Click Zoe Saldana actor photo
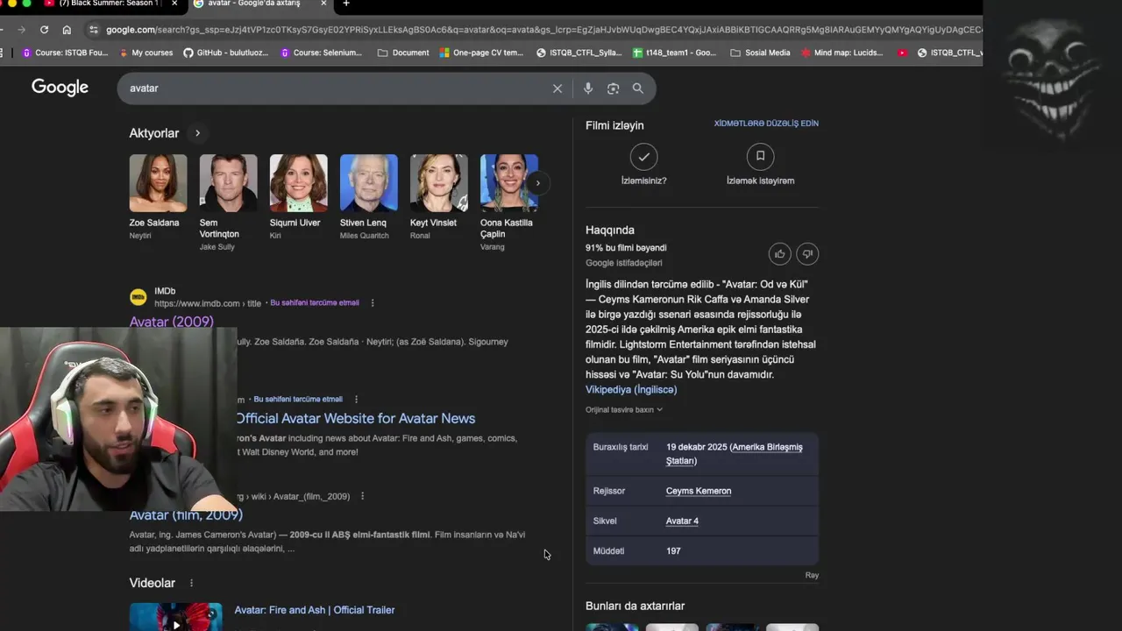The width and height of the screenshot is (1122, 631). [158, 183]
